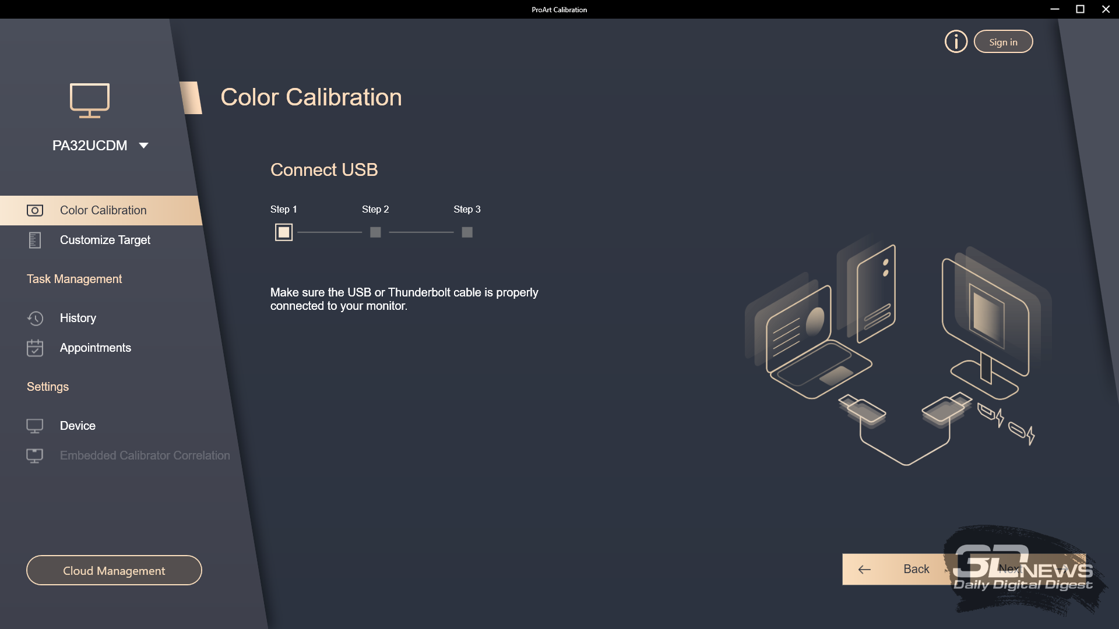Click the PA32UCDM monitor name
The height and width of the screenshot is (629, 1119).
click(x=90, y=146)
